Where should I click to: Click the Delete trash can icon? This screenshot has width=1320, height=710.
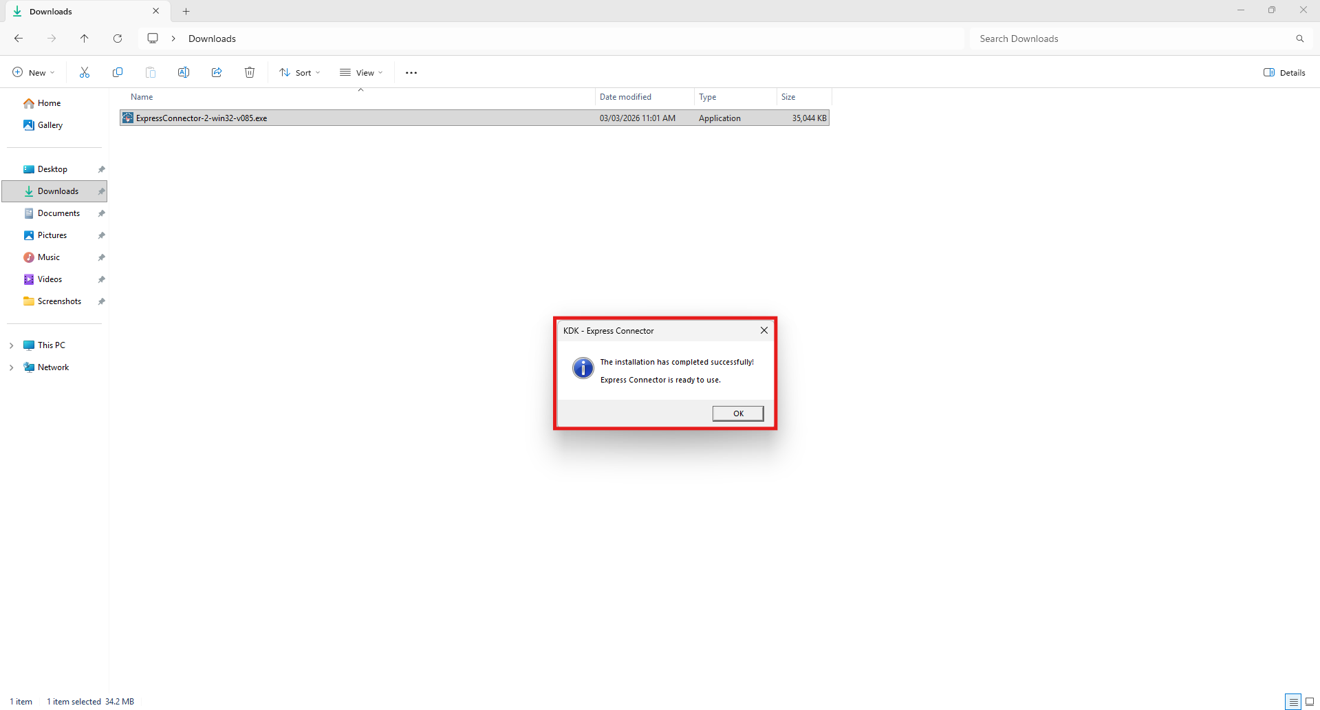coord(250,73)
